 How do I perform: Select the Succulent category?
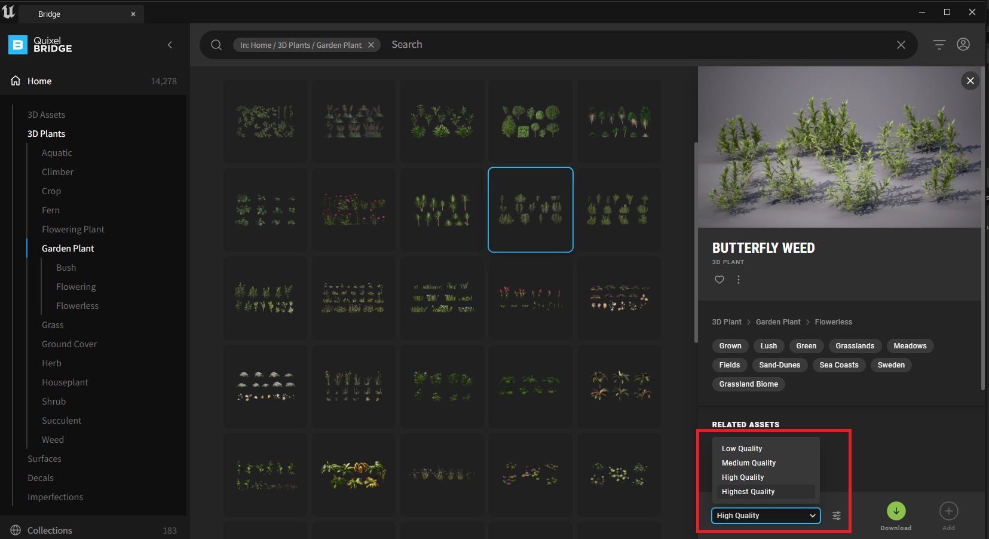(62, 421)
